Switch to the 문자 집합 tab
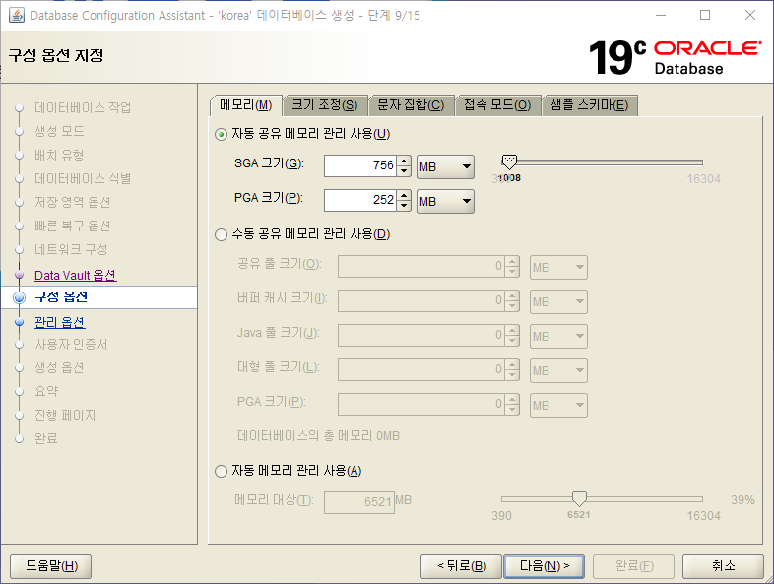Image resolution: width=774 pixels, height=584 pixels. pos(411,105)
